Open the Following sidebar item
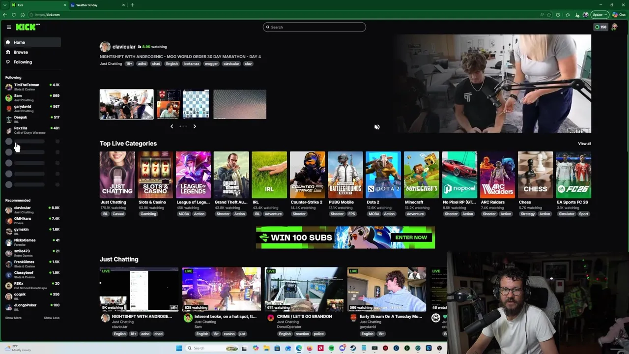629x354 pixels. (32, 62)
